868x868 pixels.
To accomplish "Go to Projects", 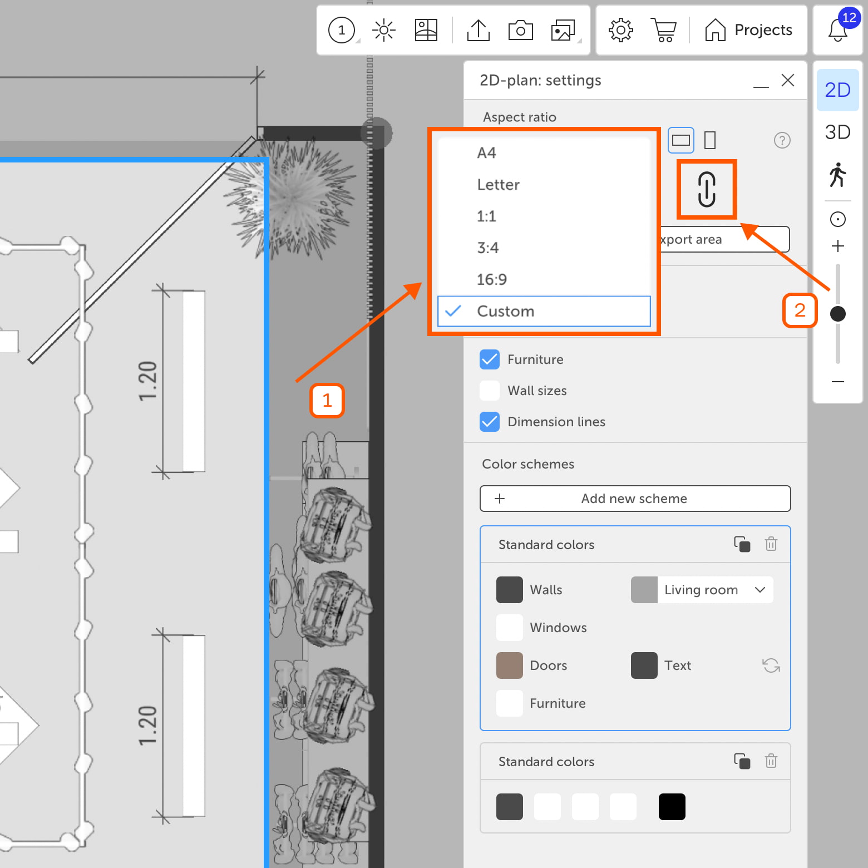I will coord(749,30).
